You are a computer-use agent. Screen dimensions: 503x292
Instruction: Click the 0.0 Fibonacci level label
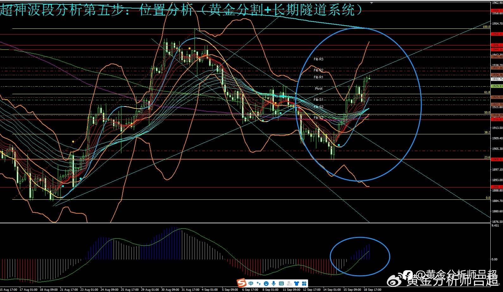tap(488, 198)
